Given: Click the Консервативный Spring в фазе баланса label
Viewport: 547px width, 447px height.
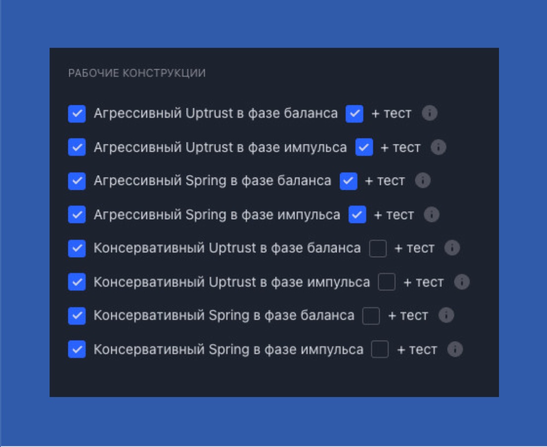Looking at the screenshot, I should [224, 315].
